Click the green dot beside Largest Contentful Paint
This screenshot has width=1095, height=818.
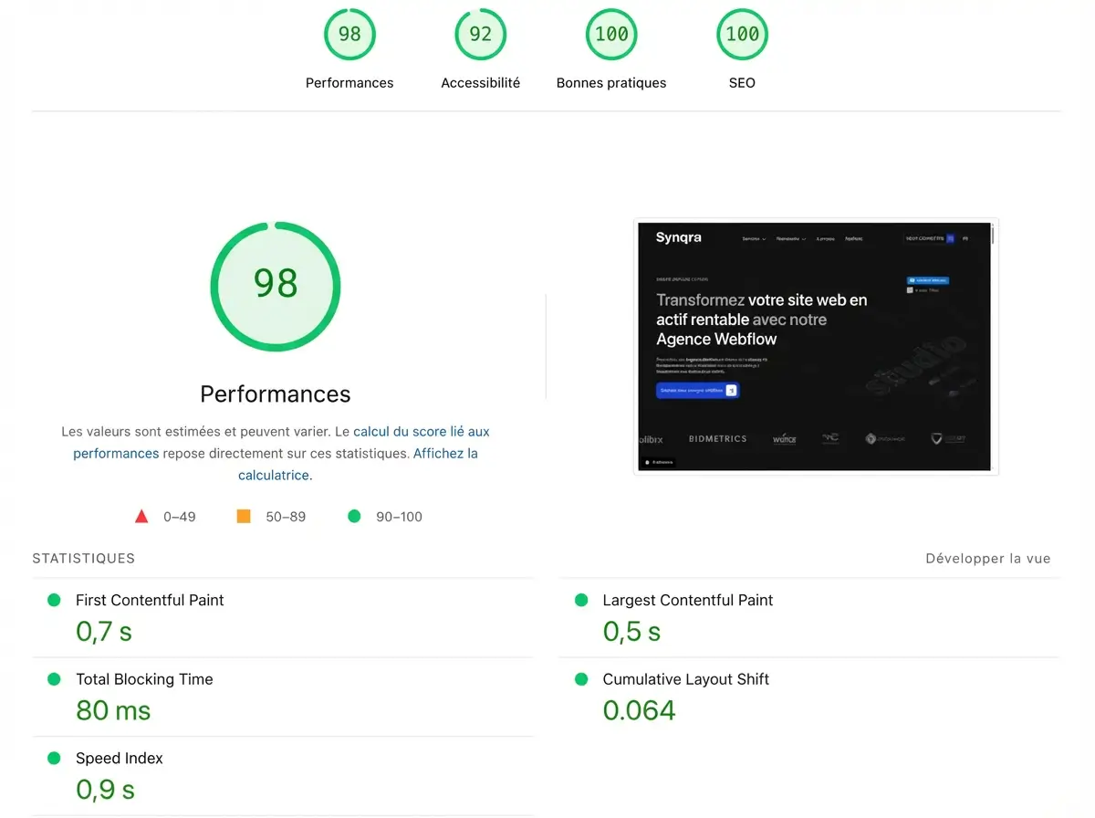pos(579,600)
